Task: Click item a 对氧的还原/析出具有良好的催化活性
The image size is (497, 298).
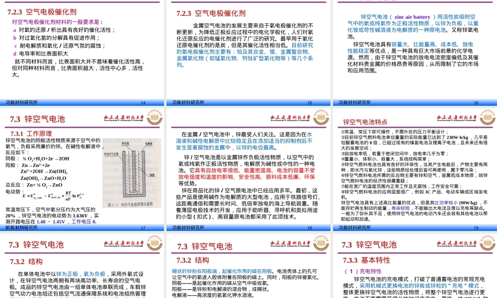Action: [x=64, y=30]
